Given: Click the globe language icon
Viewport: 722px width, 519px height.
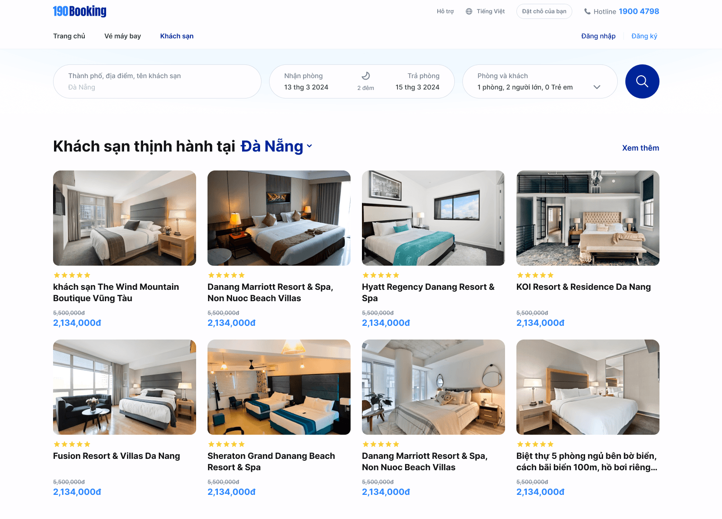Looking at the screenshot, I should pos(469,11).
